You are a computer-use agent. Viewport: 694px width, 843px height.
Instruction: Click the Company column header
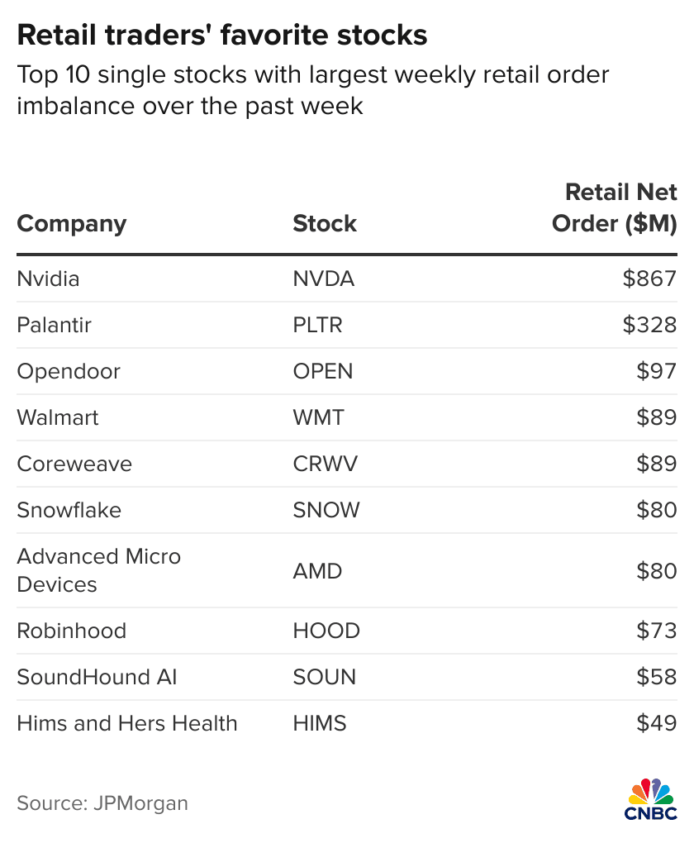click(x=72, y=224)
